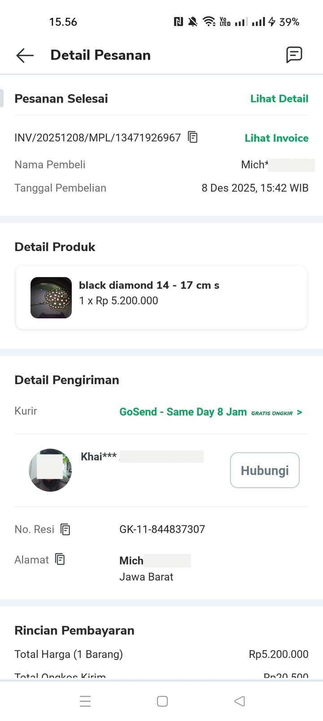Tap the back arrow icon
Screen dimensions: 323x721
[25, 55]
